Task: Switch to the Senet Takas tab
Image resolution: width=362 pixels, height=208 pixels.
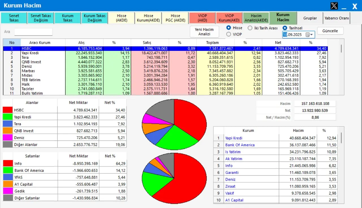Action: tap(14, 18)
